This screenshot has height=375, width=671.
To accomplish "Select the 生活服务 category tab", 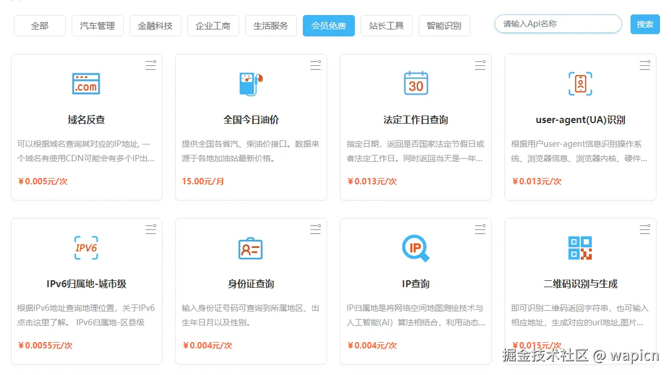I will [270, 25].
